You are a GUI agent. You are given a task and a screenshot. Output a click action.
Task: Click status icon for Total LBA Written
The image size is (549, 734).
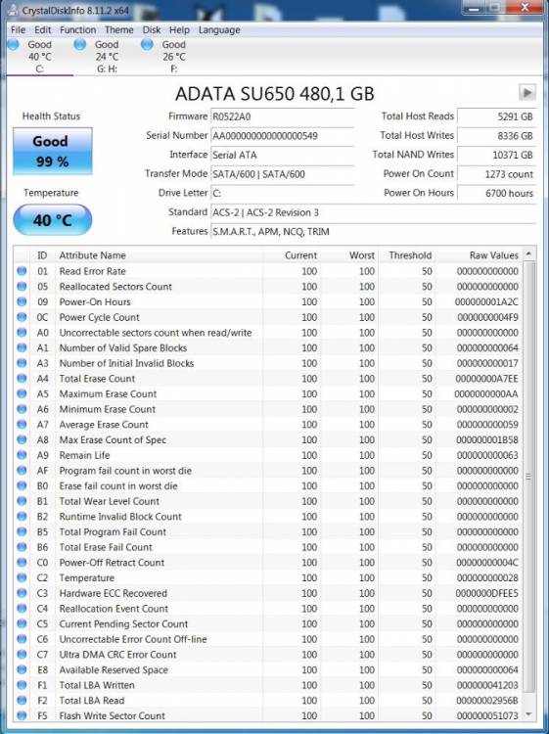pos(22,684)
